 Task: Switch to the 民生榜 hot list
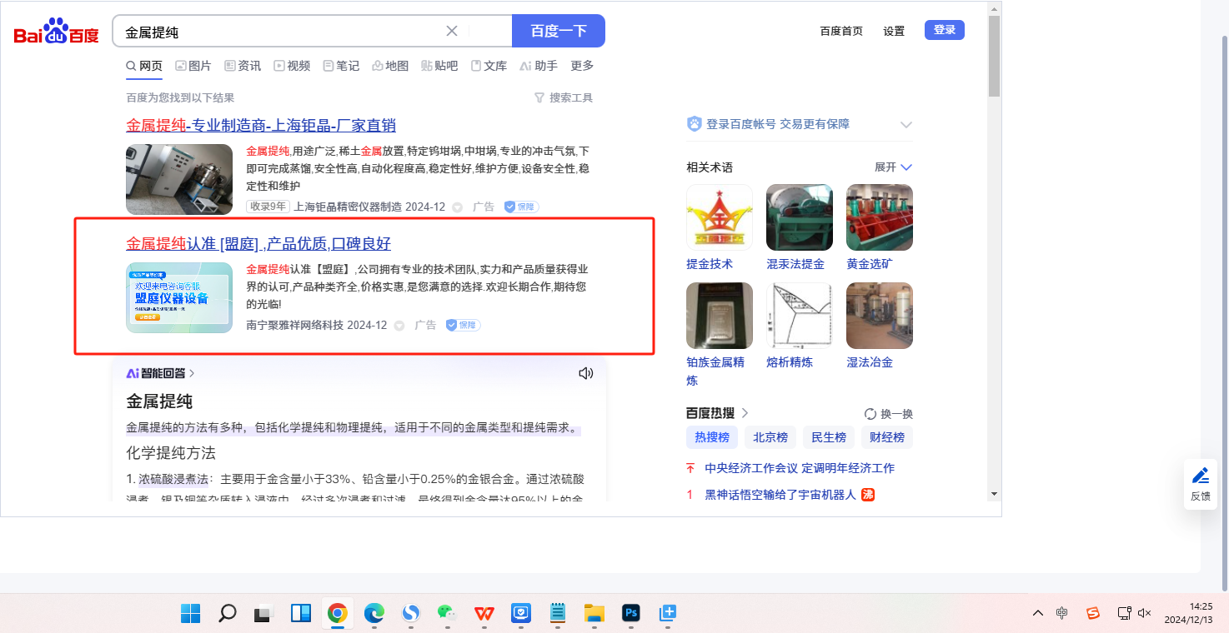[x=829, y=437]
